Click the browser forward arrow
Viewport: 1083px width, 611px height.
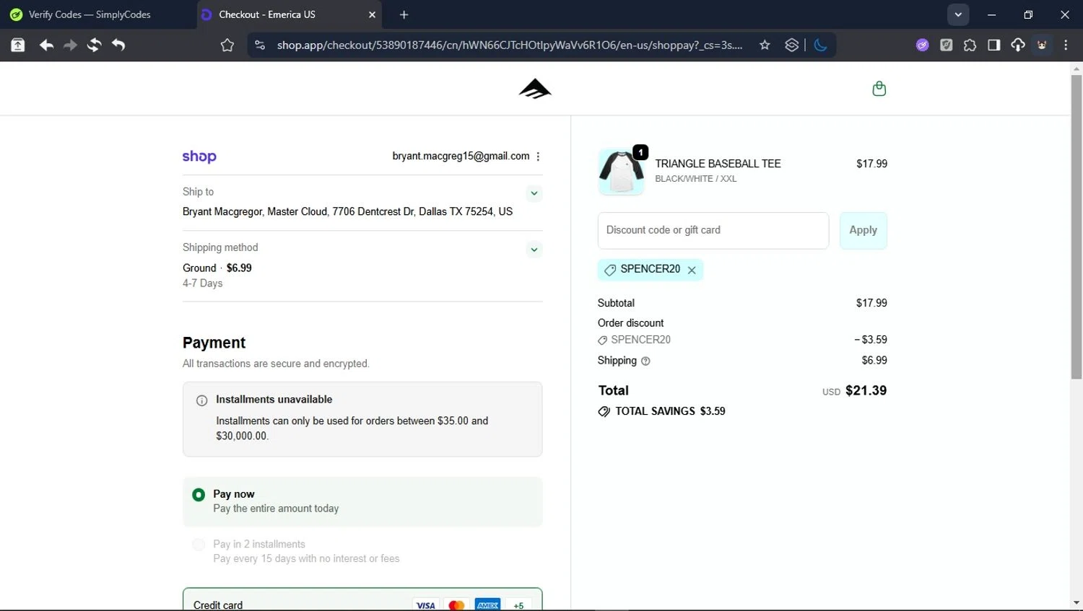coord(70,45)
